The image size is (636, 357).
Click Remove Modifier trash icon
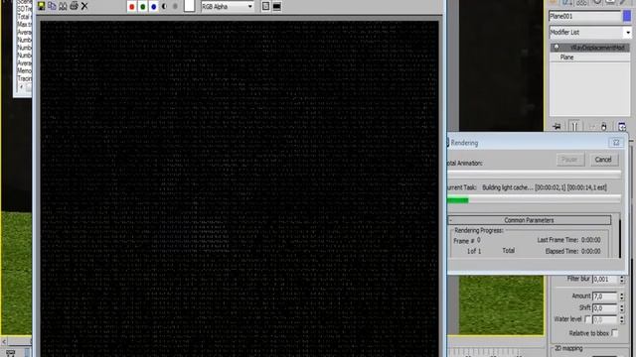point(604,127)
